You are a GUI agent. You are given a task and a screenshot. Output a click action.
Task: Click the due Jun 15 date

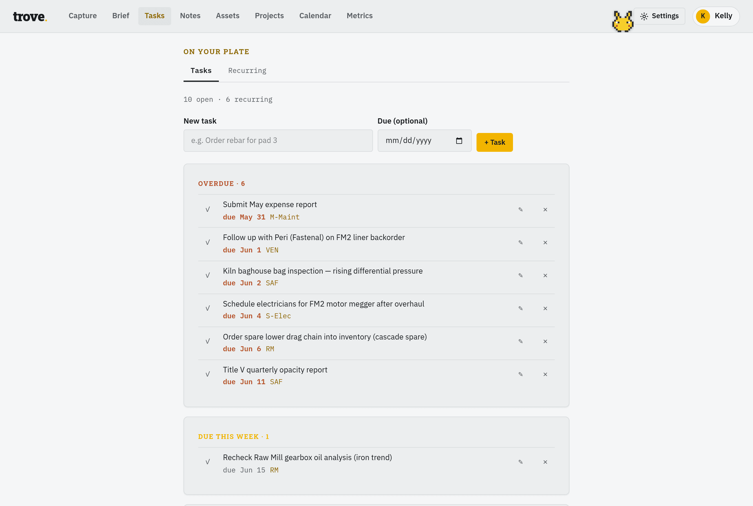pos(244,470)
